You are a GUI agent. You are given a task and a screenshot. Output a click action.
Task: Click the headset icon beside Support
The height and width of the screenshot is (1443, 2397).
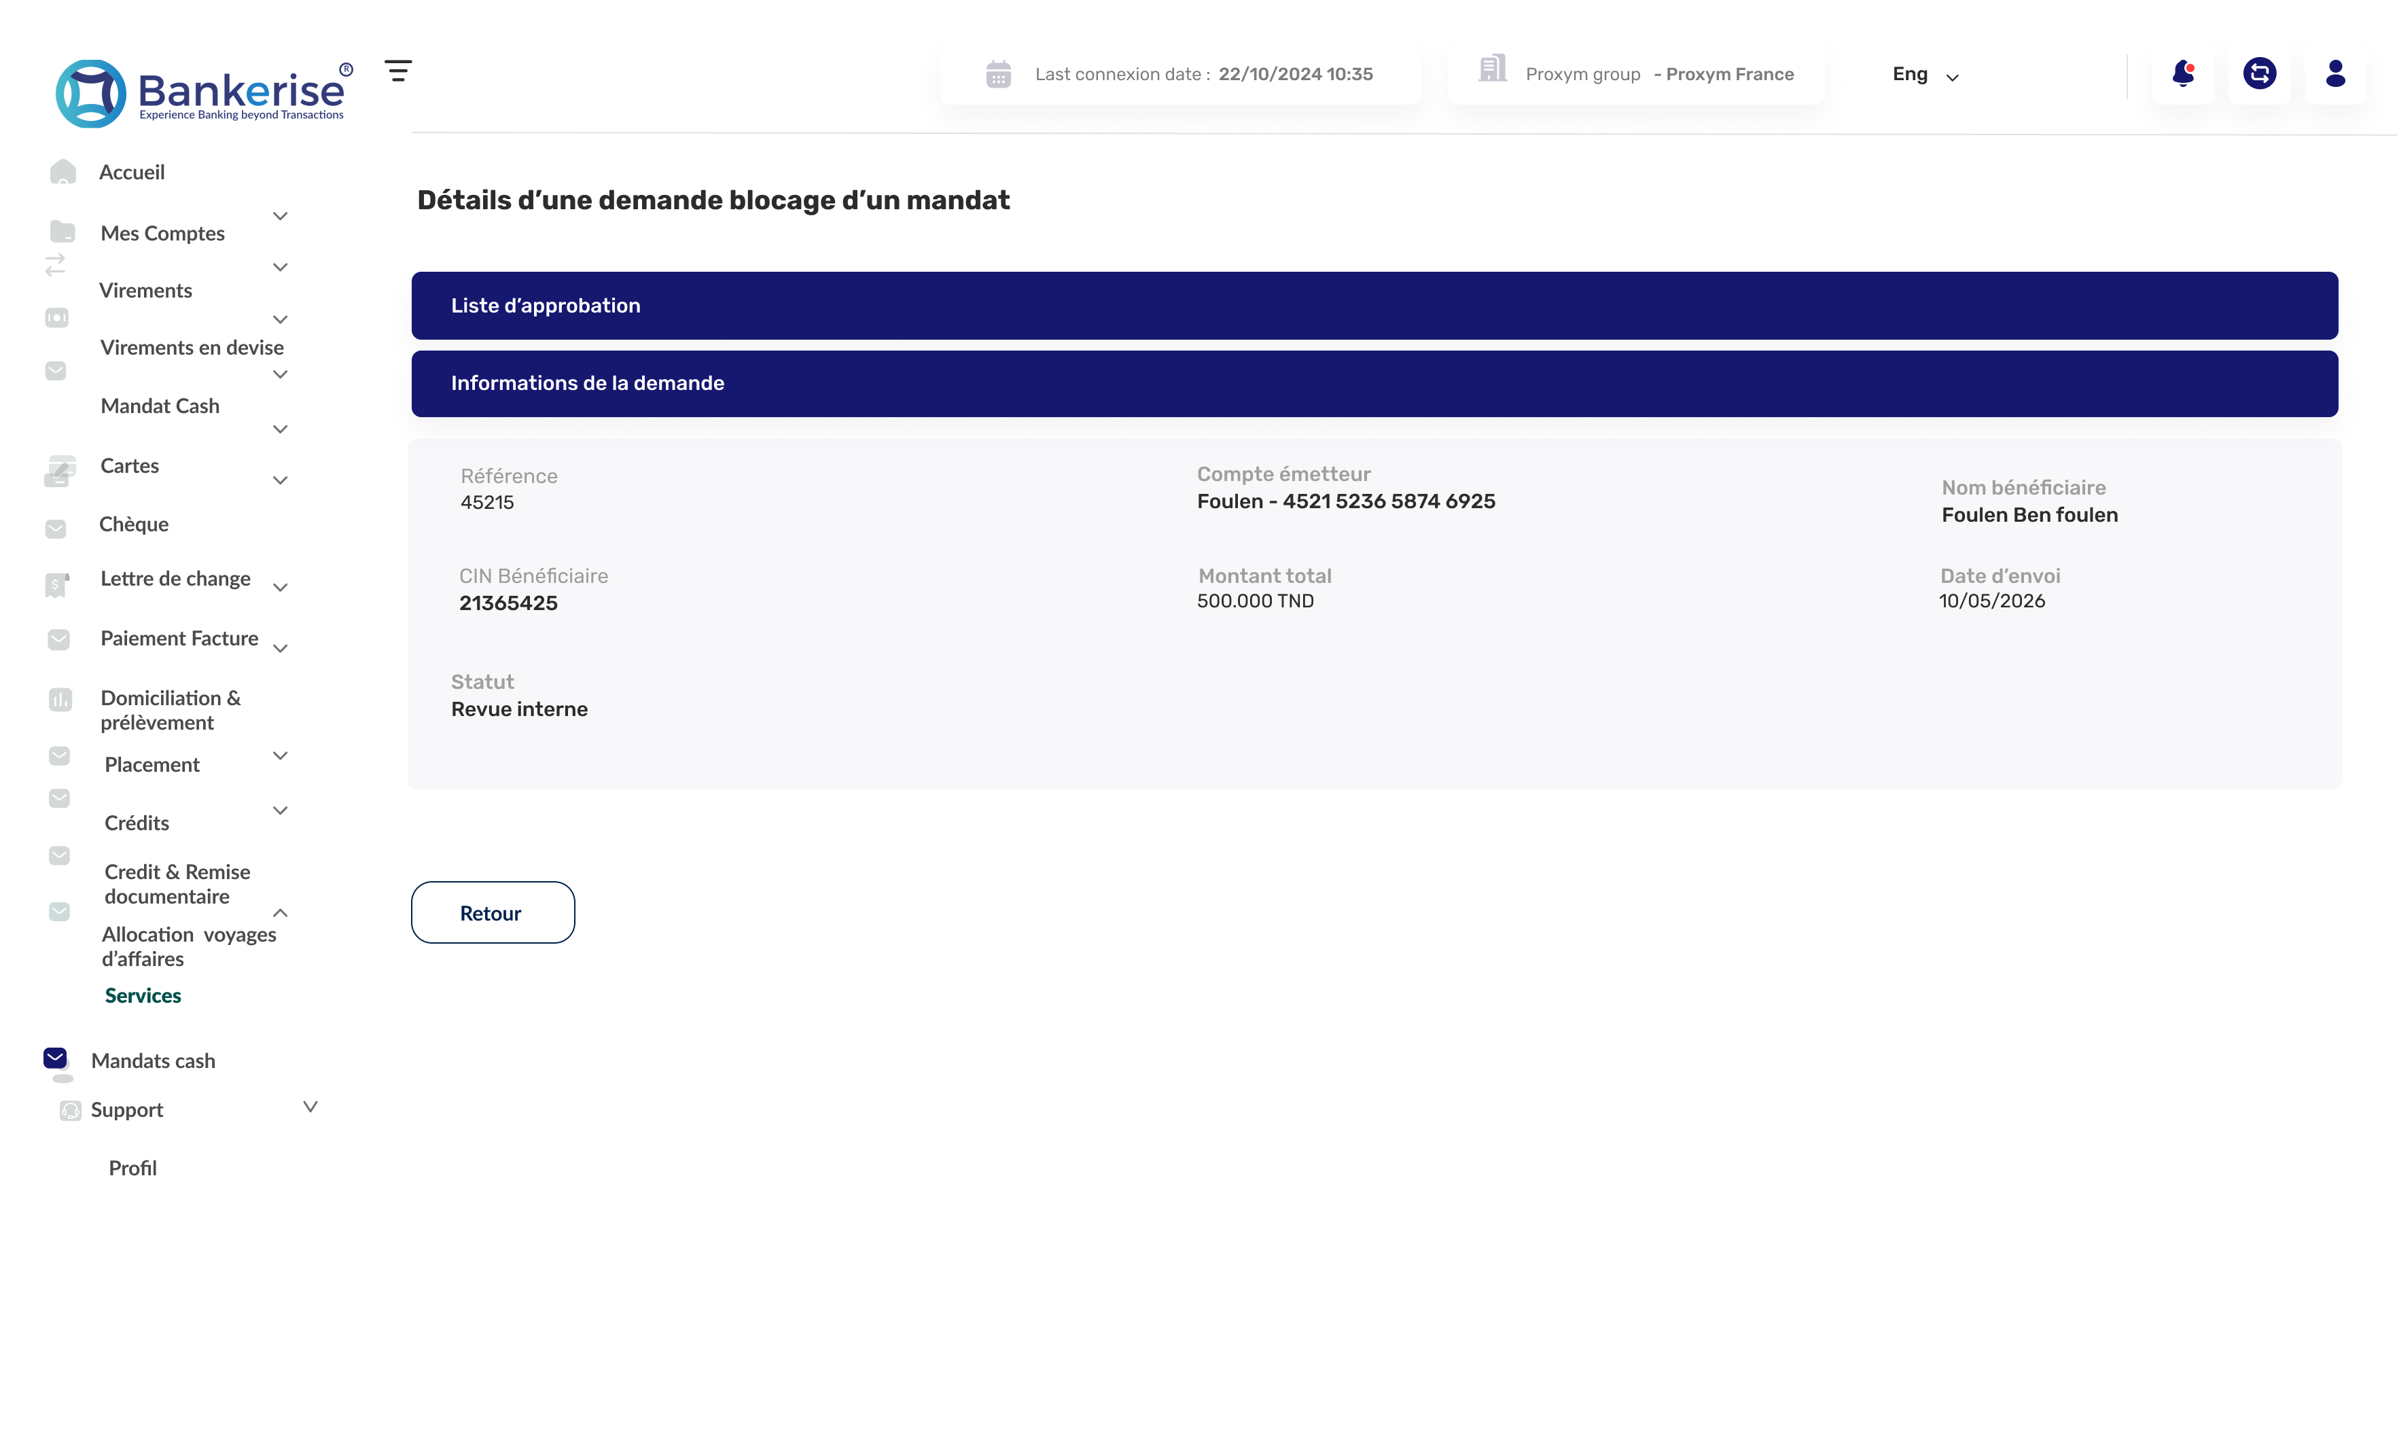70,1111
